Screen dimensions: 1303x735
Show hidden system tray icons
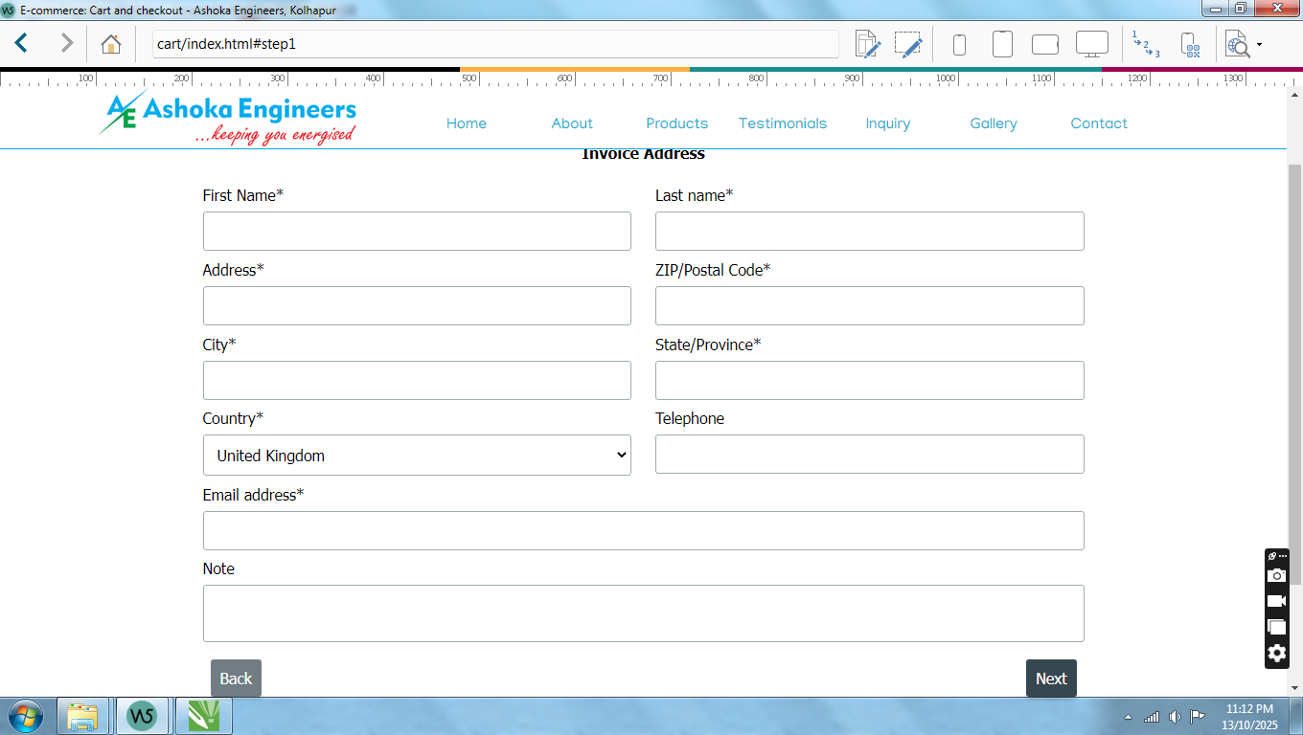(1128, 717)
